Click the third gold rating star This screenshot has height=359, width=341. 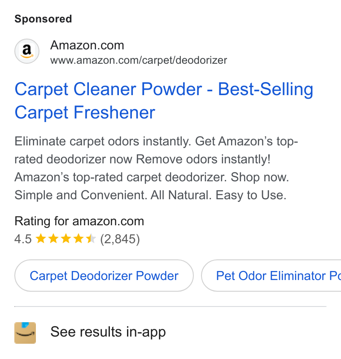click(x=66, y=238)
